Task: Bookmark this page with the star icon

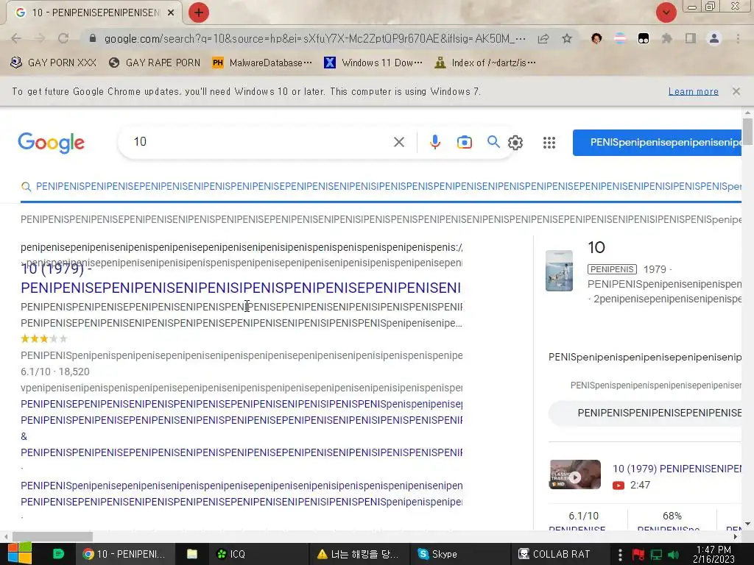Action: click(567, 38)
